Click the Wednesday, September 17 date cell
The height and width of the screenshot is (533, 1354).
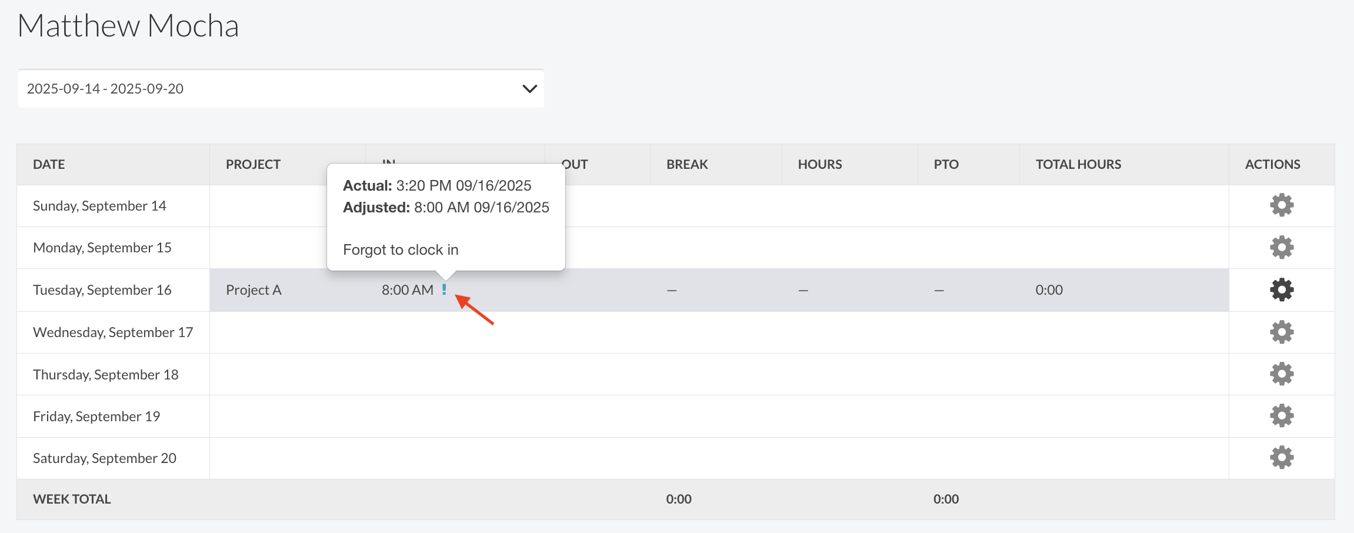(x=113, y=332)
